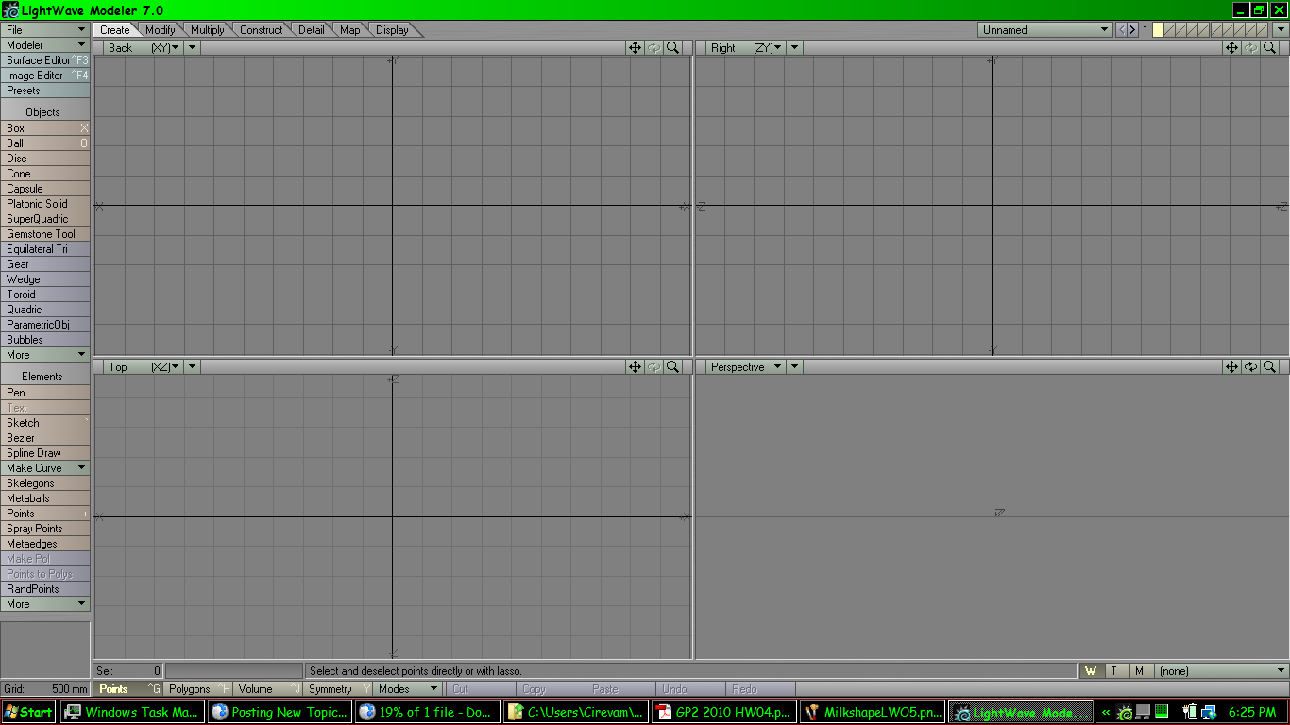Choose the Gemstone Tool

pos(45,234)
